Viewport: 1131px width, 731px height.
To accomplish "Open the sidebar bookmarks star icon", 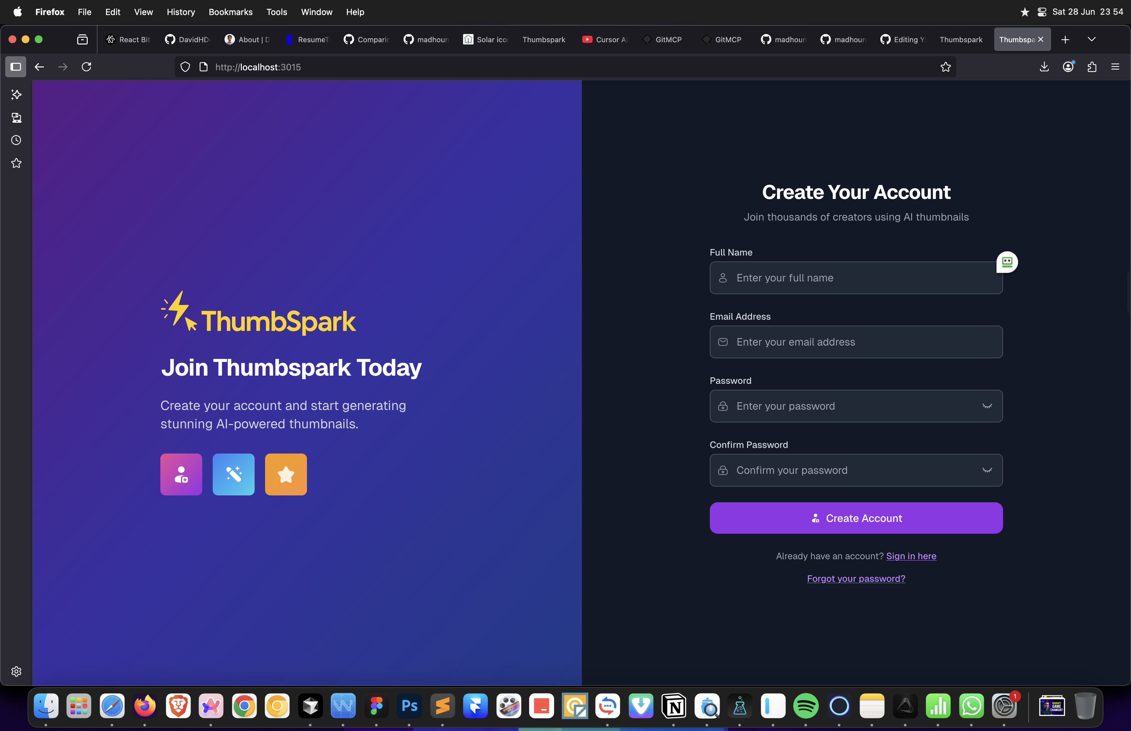I will tap(16, 163).
